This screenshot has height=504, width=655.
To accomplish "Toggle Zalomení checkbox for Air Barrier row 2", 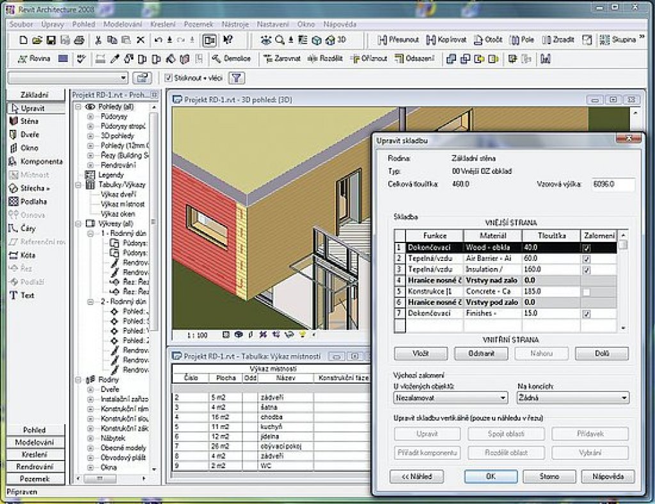I will [587, 259].
